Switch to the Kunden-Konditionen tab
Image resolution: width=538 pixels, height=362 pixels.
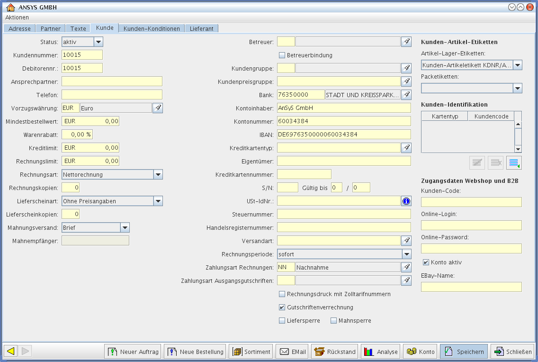click(x=152, y=28)
